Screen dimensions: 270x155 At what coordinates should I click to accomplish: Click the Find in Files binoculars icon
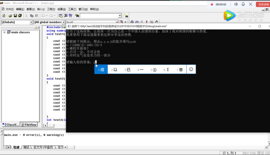click(77, 16)
